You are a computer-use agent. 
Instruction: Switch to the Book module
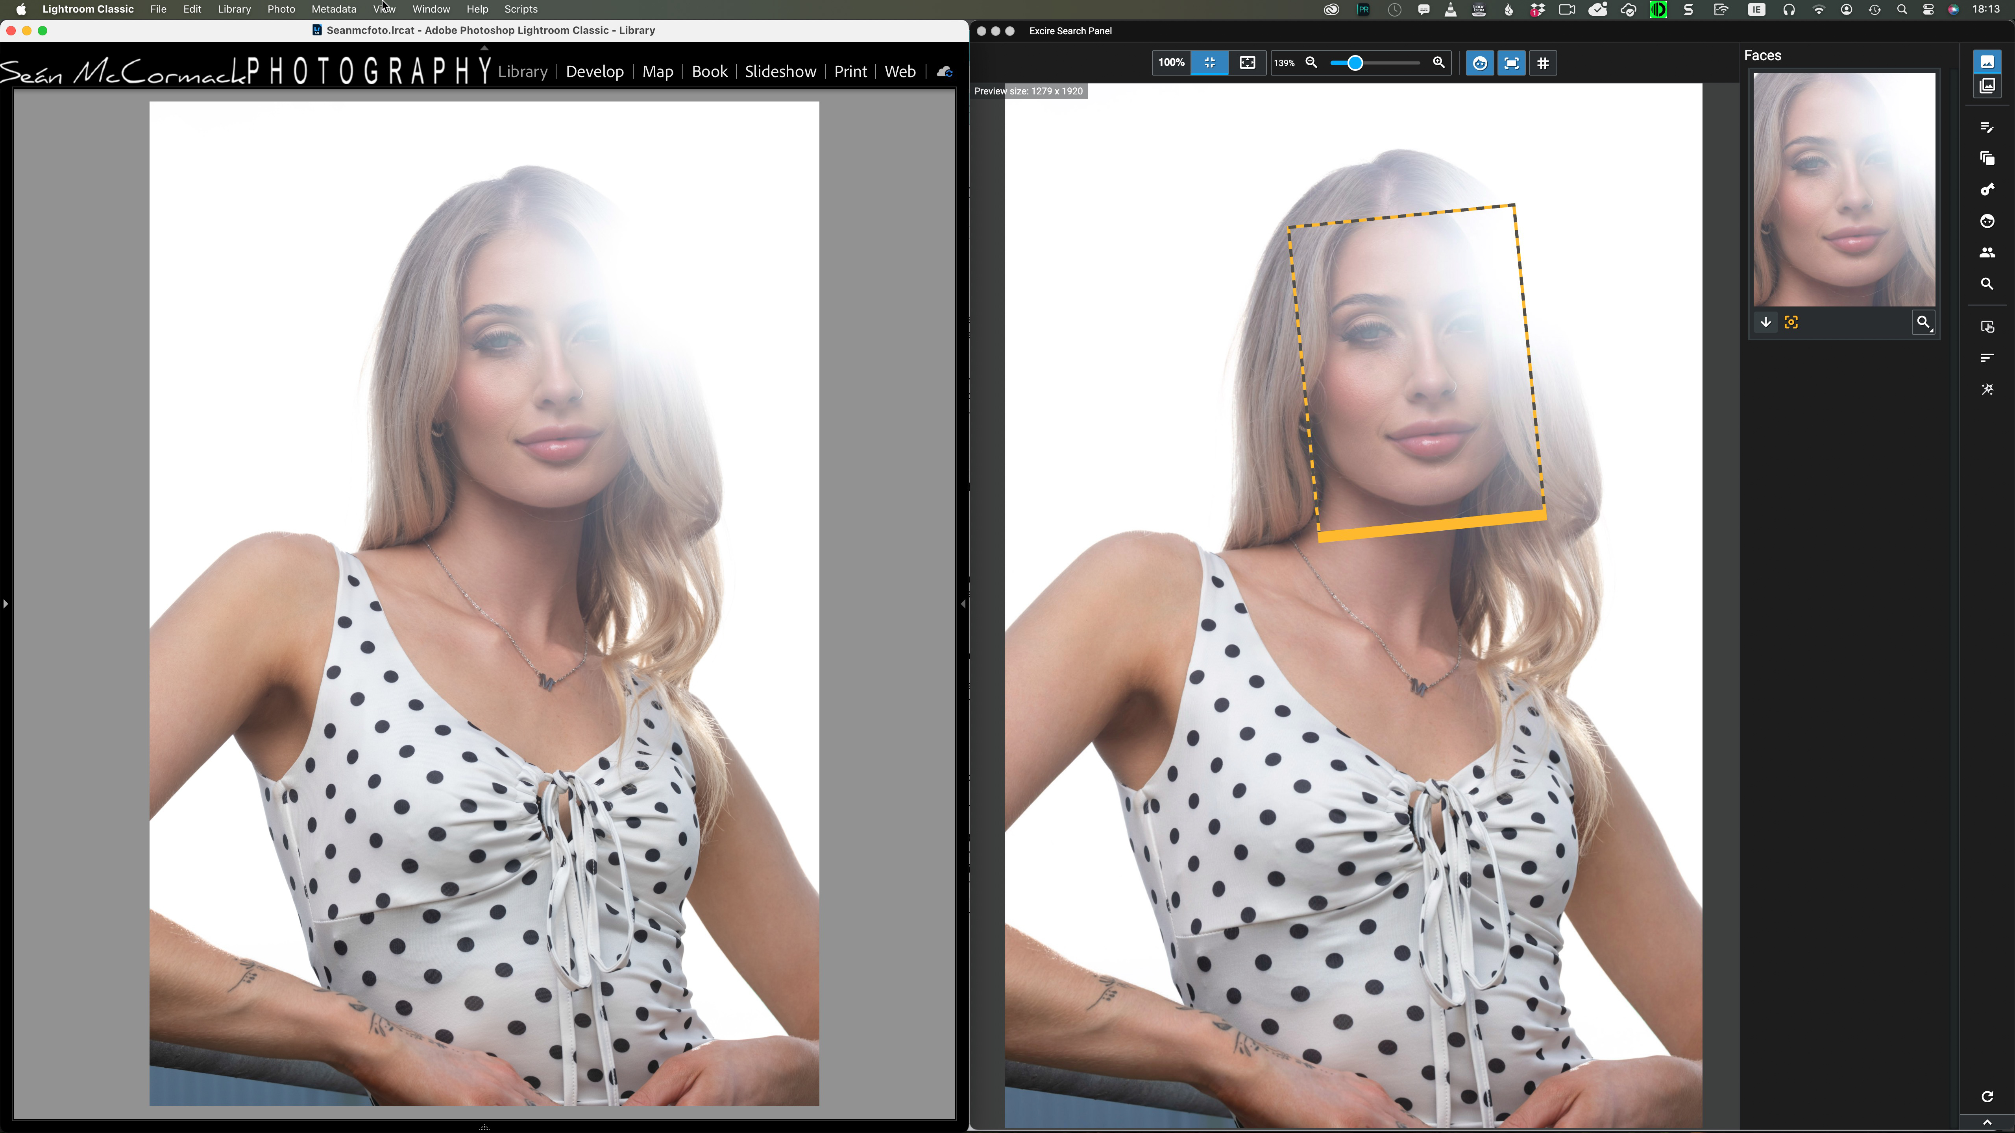[x=710, y=72]
